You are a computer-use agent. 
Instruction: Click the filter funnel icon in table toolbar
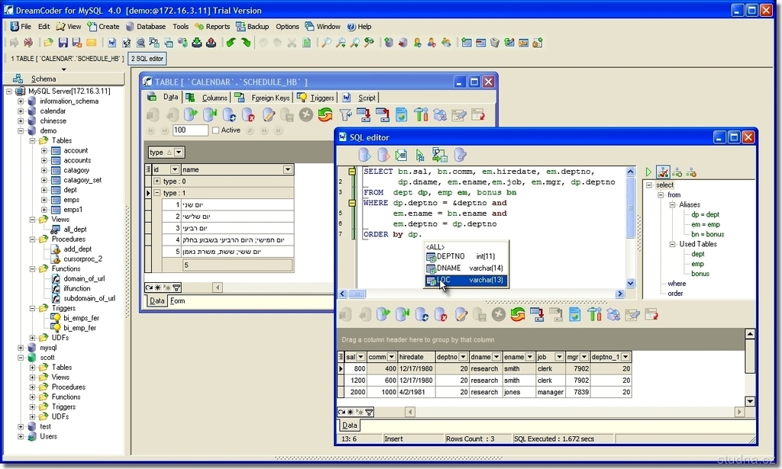[345, 114]
